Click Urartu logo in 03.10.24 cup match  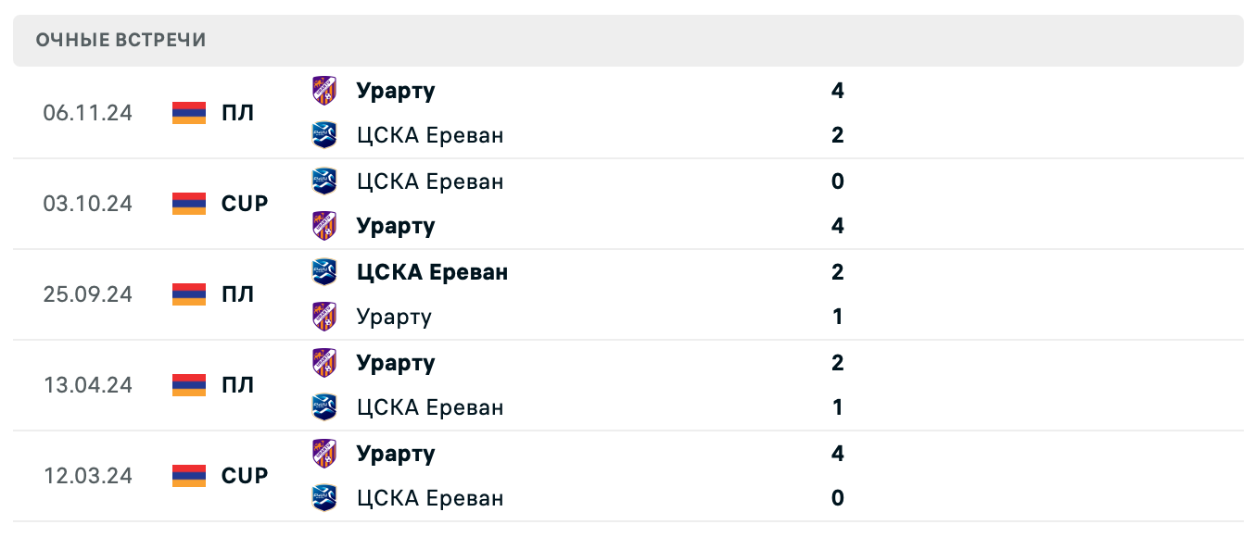tap(324, 226)
